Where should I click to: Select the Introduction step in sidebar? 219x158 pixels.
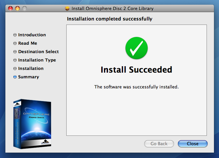click(32, 35)
